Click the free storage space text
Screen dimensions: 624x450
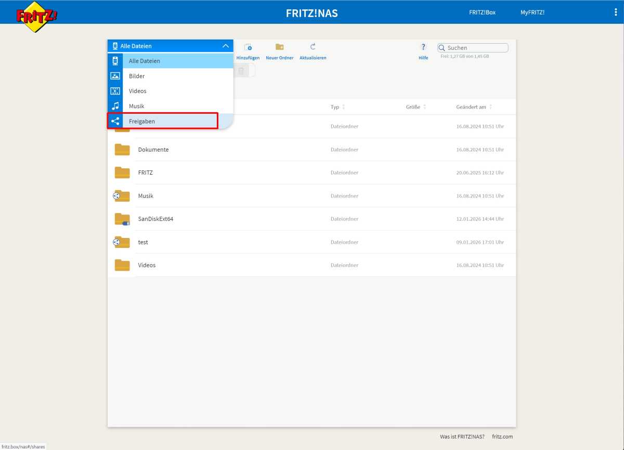464,56
